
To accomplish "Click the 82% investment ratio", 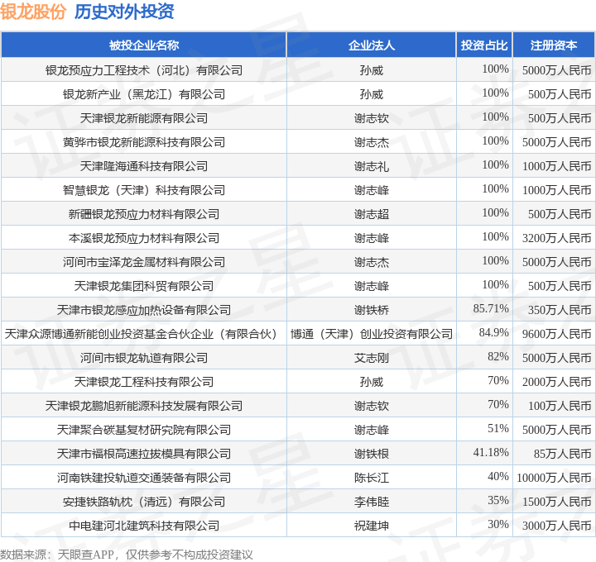I will pos(498,356).
